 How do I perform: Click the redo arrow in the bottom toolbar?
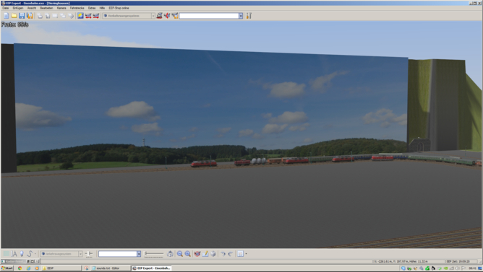point(230,254)
